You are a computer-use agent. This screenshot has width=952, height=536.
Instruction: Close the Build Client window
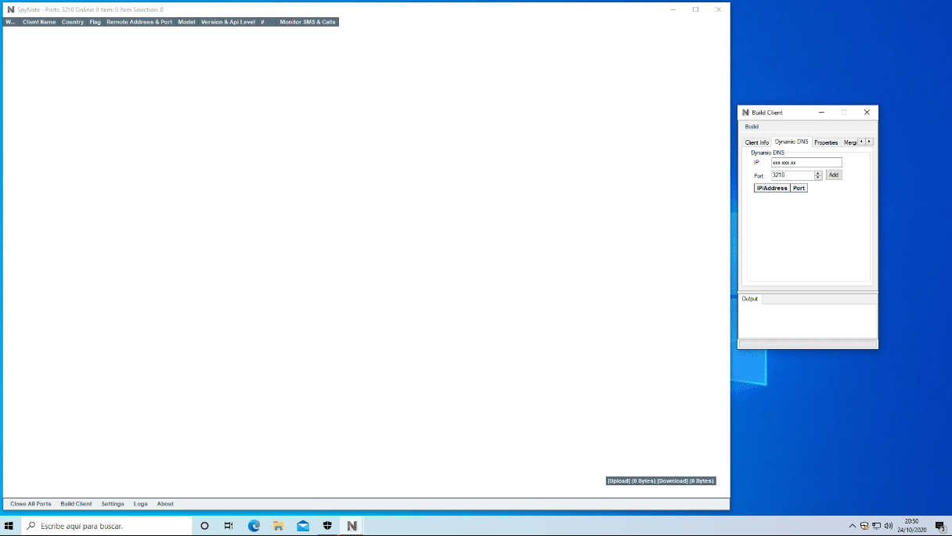pos(867,113)
